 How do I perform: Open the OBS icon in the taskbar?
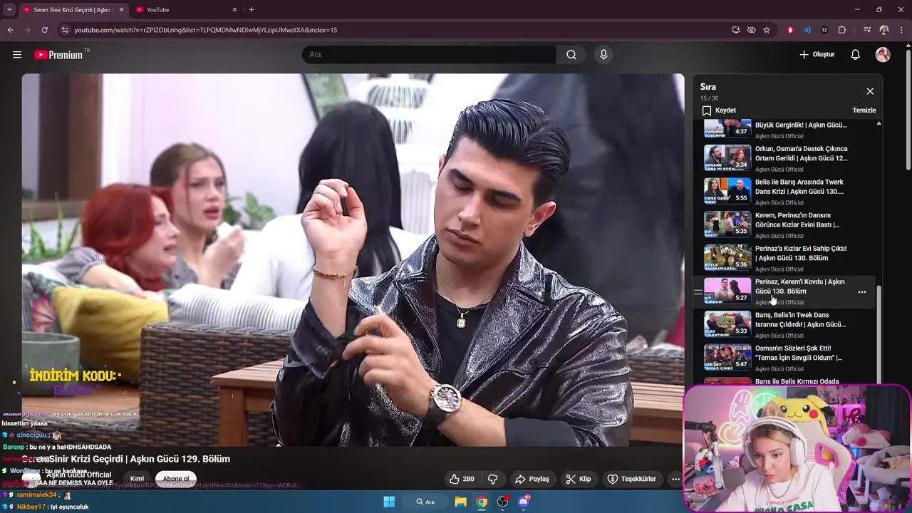click(503, 502)
